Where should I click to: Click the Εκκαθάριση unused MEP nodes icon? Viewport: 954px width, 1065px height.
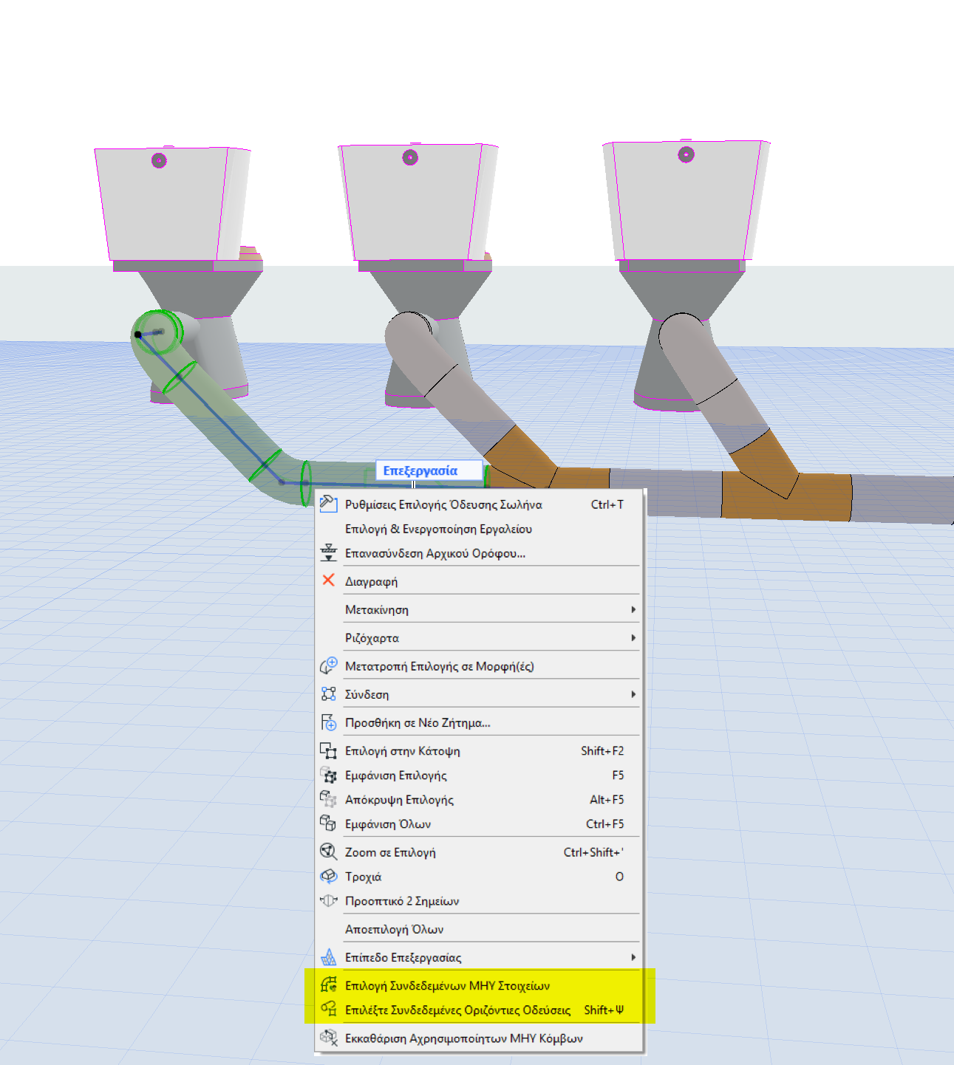pos(328,1038)
